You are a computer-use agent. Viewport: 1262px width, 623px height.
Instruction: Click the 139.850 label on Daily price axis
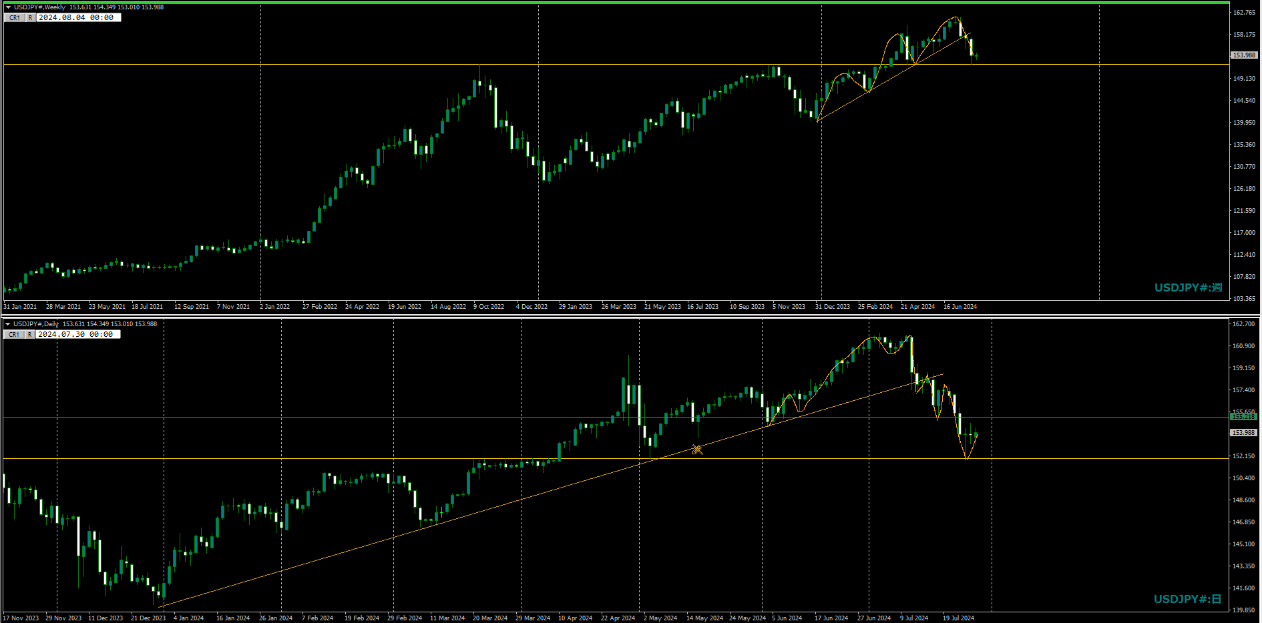[x=1244, y=610]
